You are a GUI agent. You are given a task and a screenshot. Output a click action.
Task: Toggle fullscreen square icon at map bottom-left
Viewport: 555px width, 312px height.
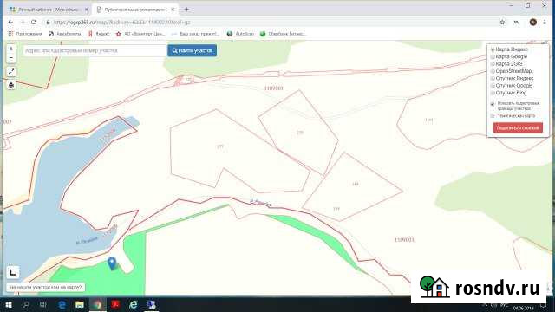13,272
